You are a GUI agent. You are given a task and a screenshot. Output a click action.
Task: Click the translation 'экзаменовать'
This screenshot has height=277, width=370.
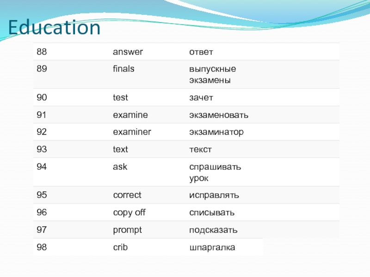[x=219, y=115]
